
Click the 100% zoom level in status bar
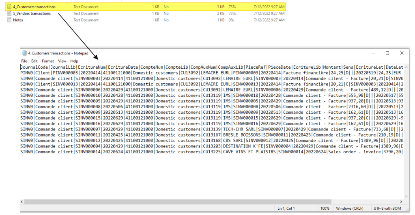click(x=325, y=208)
